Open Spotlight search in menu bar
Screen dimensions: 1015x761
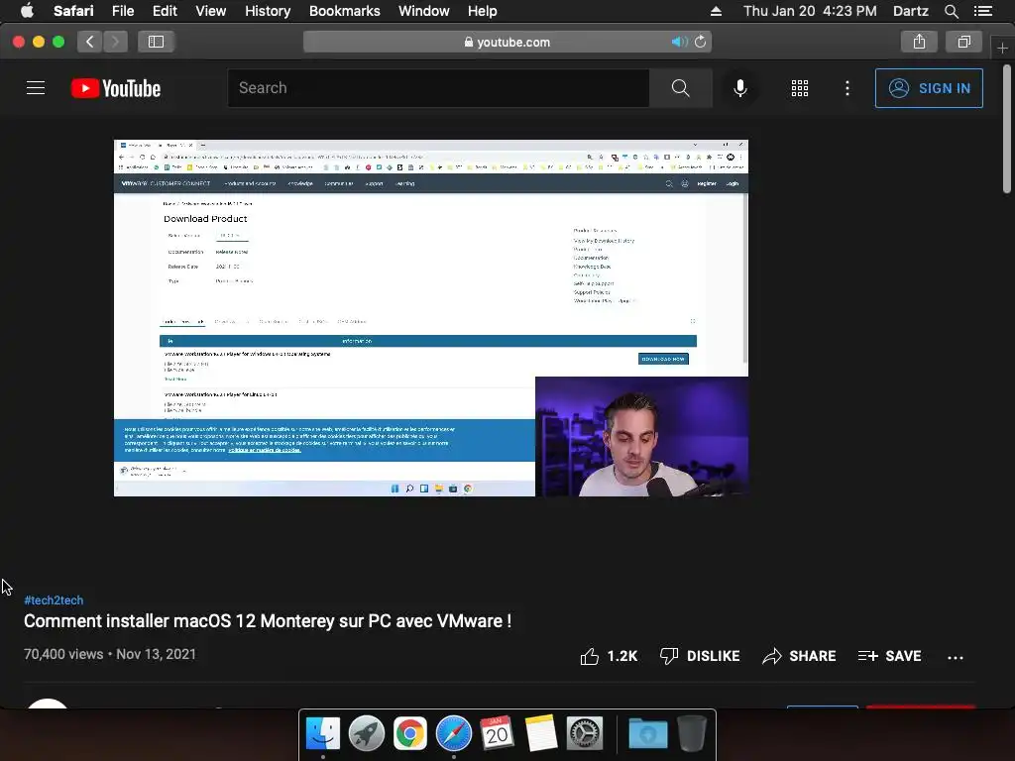[x=952, y=11]
